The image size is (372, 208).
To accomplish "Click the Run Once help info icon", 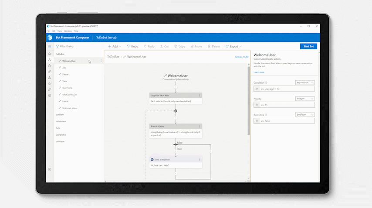I will (x=266, y=115).
